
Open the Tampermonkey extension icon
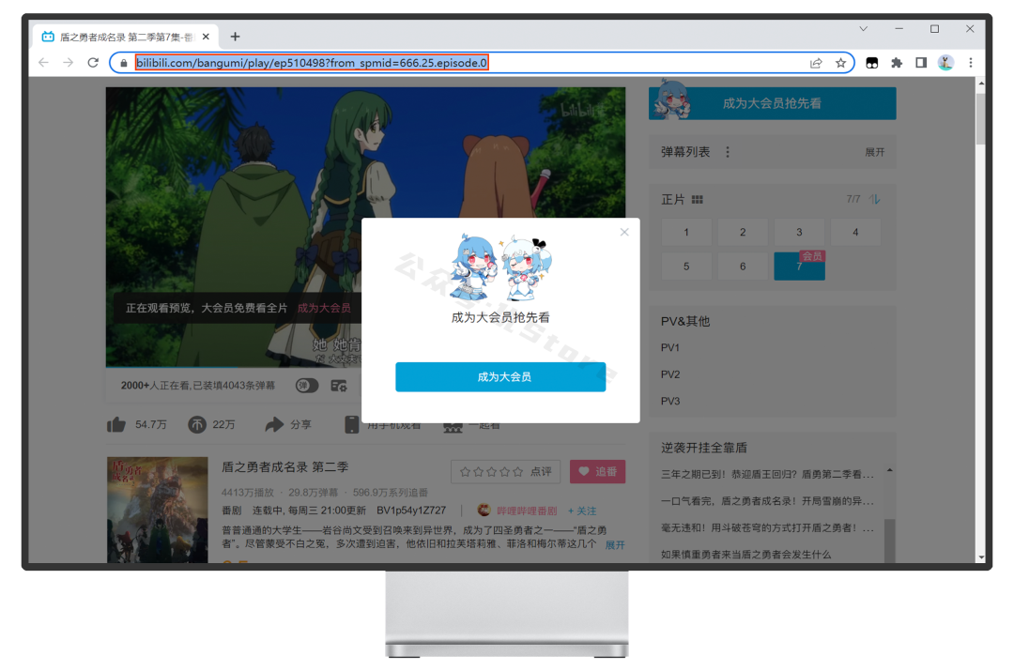[871, 63]
